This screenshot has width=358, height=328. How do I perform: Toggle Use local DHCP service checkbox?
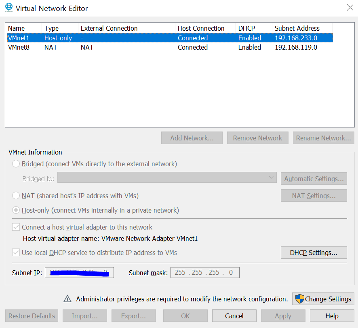point(16,253)
